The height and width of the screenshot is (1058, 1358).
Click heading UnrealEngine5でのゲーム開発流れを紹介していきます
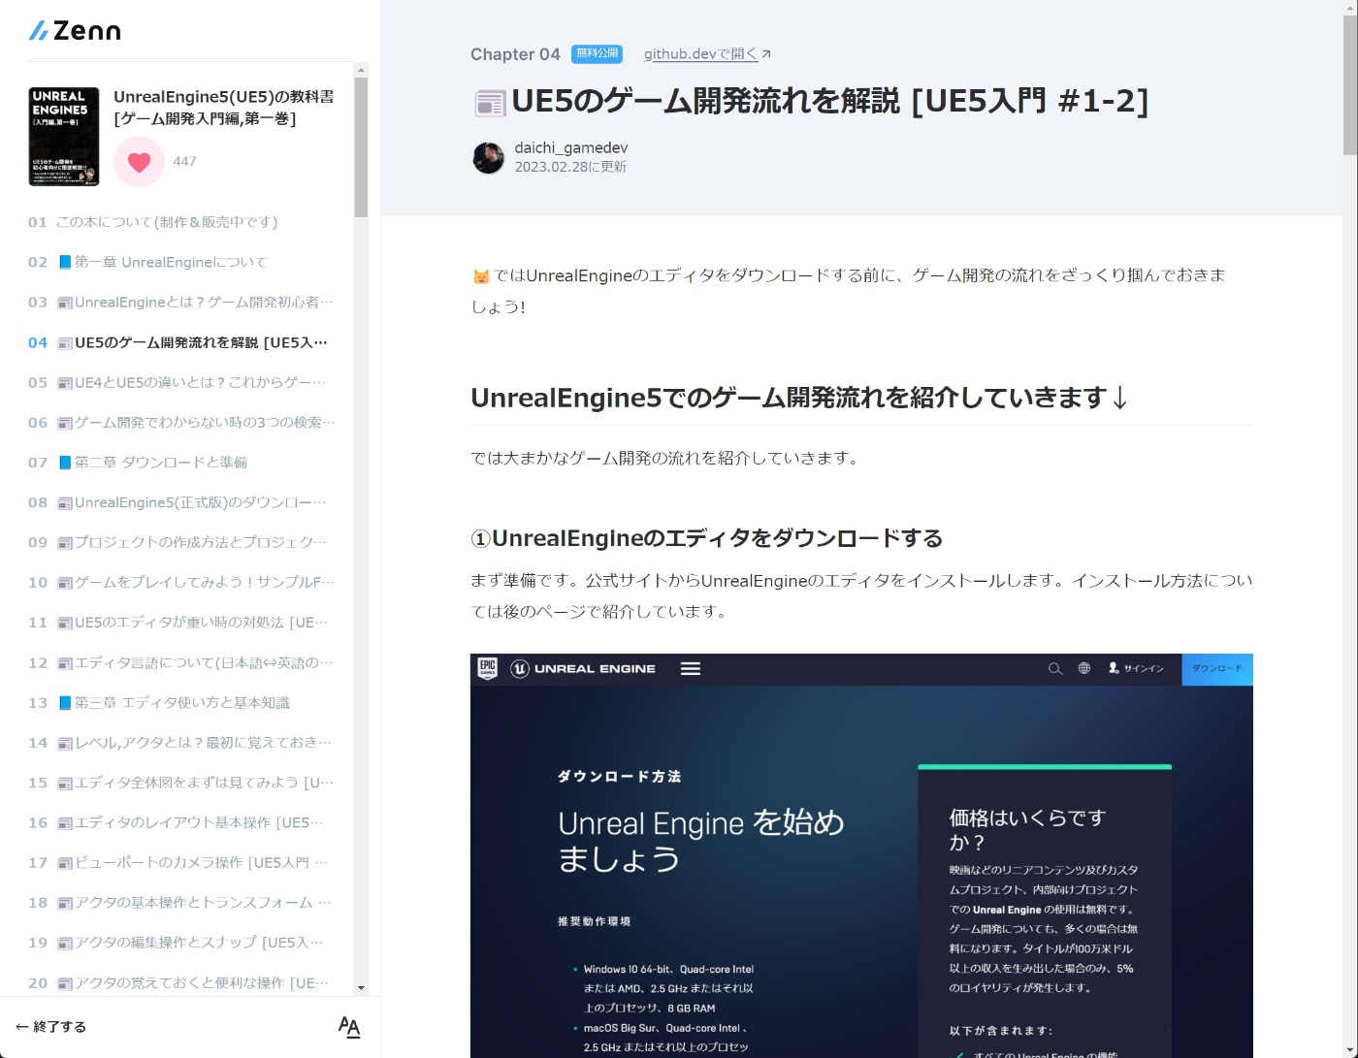pos(800,398)
